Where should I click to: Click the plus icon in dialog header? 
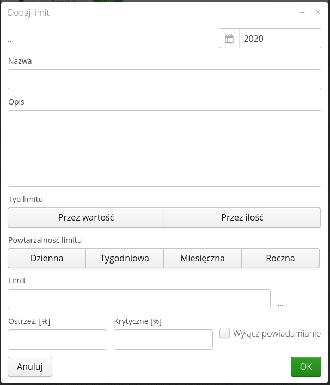(x=302, y=12)
